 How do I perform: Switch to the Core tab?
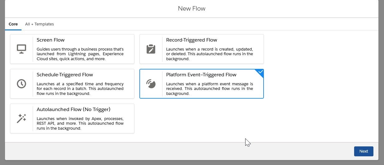(x=13, y=24)
